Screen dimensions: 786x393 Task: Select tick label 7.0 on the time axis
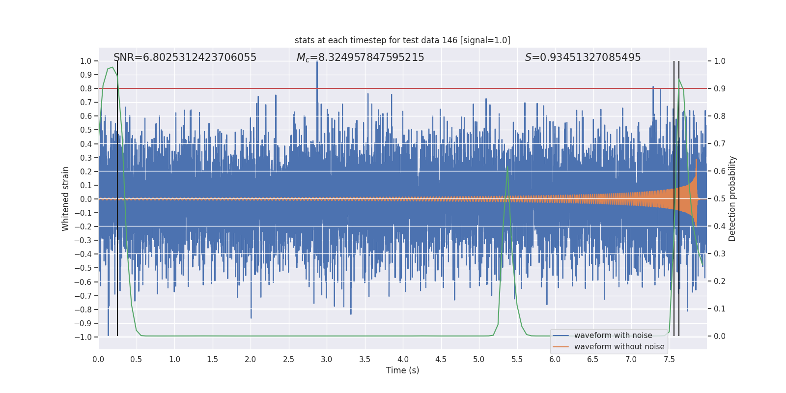pos(631,360)
